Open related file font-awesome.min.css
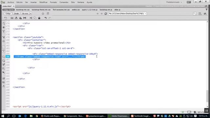Screen dimensions: 210x118 pyautogui.click(x=61, y=10)
